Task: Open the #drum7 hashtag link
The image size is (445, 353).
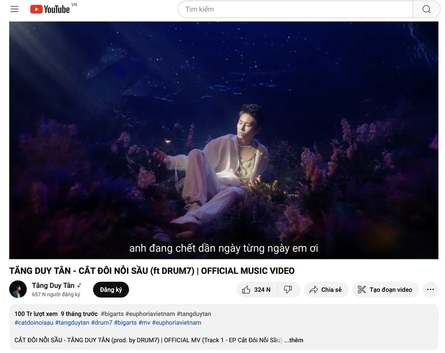Action: [x=101, y=323]
